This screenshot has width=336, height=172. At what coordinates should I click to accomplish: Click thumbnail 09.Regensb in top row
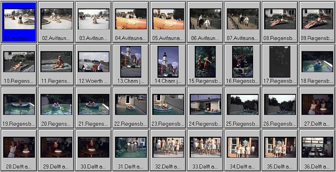pos(317,19)
